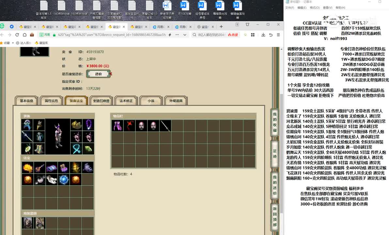This screenshot has width=389, height=235.
Task: Open the 外观道具 tab
Action: [176, 101]
